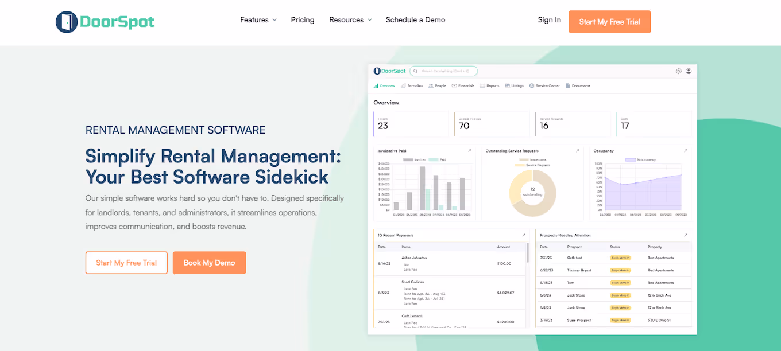Click Begin Move In badge in the Tom row
The image size is (781, 351).
tap(620, 283)
